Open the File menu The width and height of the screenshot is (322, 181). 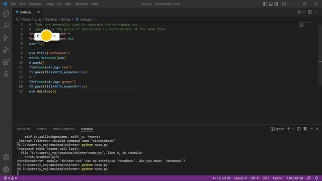tap(13, 4)
